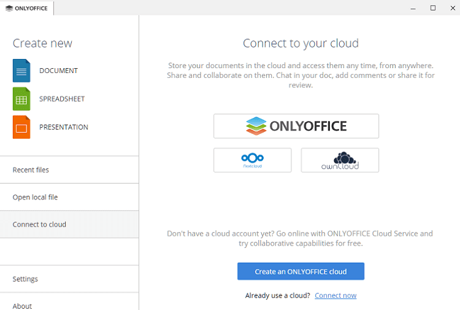Choose Open local file in the sidebar

(69, 197)
